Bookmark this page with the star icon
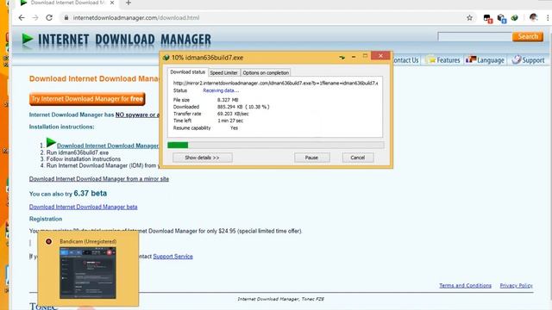 click(x=469, y=17)
